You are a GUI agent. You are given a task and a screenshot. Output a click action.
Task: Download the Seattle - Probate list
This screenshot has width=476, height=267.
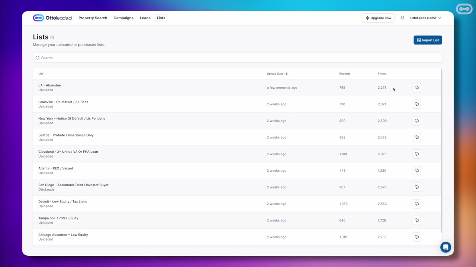coord(416,137)
